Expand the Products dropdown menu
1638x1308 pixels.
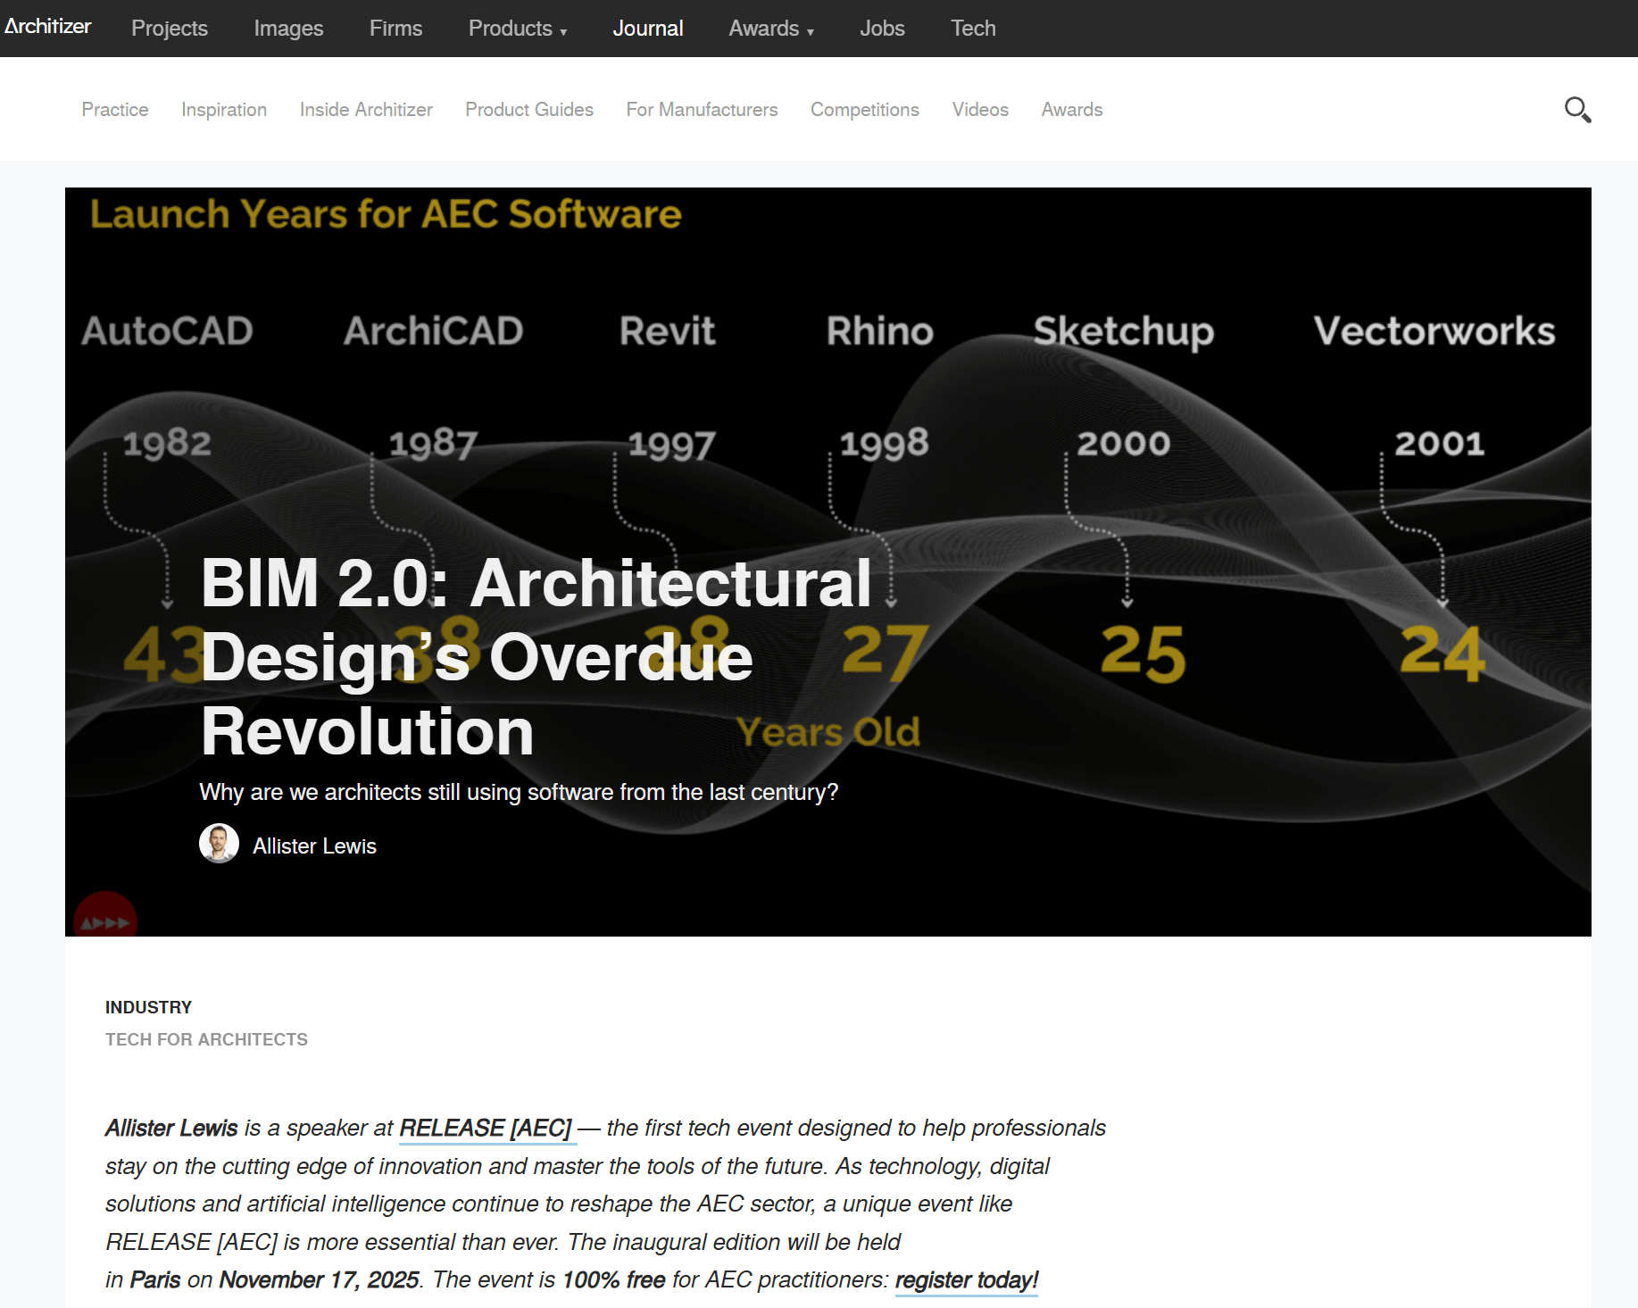518,29
